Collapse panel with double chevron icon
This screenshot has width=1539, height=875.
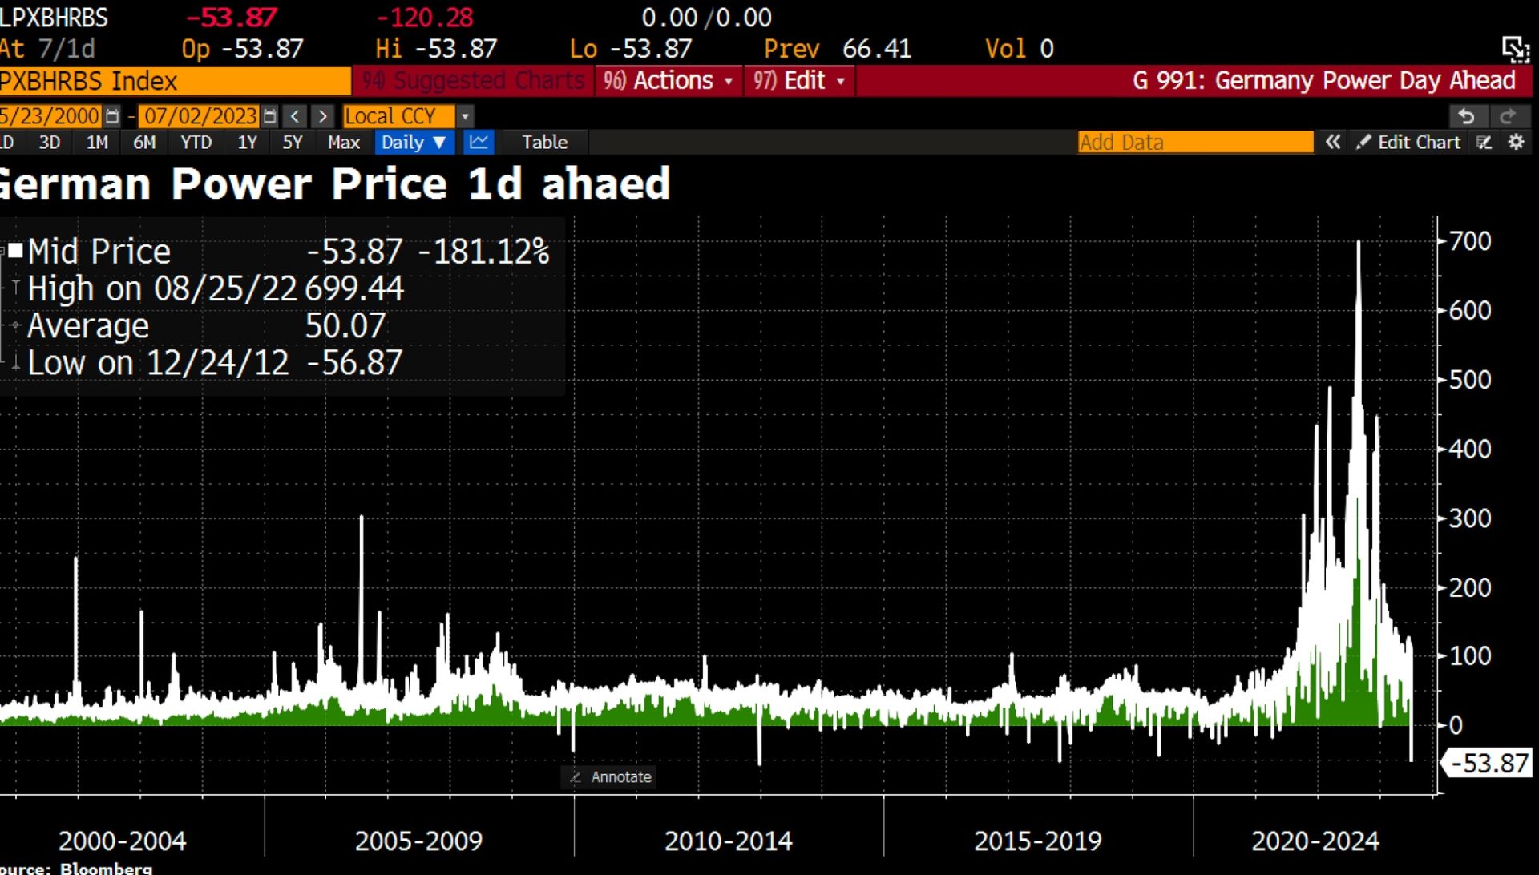point(1333,142)
